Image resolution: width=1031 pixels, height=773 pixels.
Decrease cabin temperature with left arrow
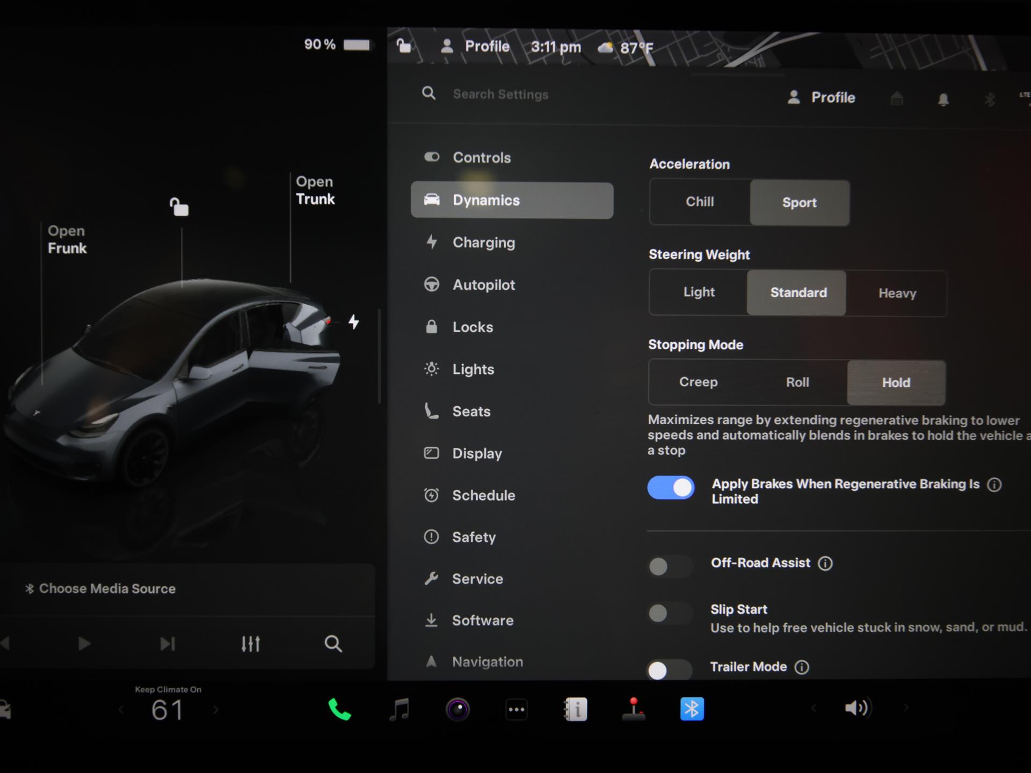[x=121, y=710]
